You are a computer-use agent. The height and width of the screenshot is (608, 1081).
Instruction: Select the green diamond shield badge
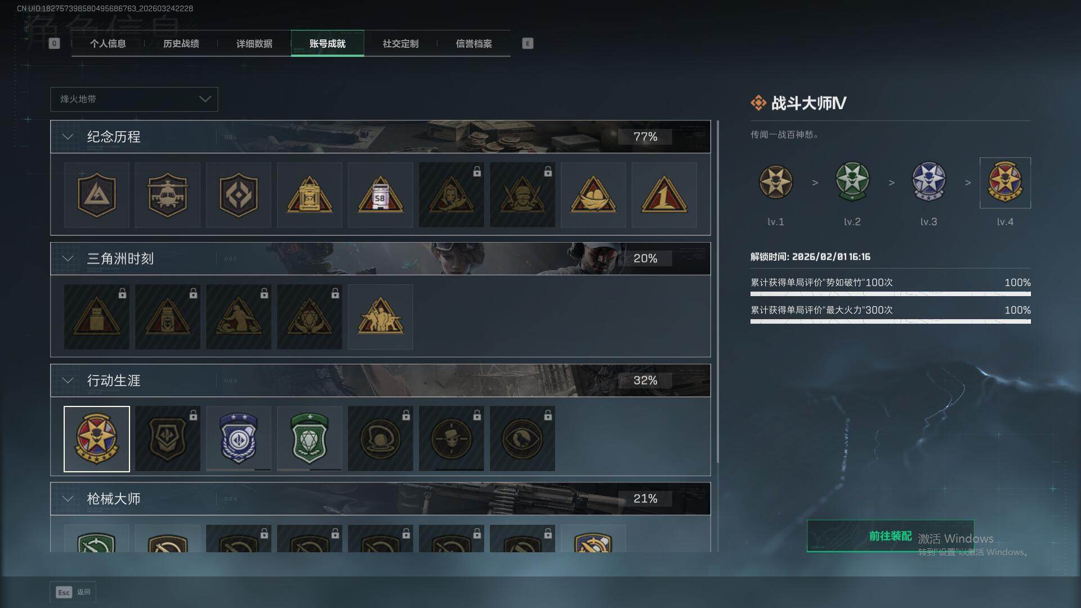[309, 439]
